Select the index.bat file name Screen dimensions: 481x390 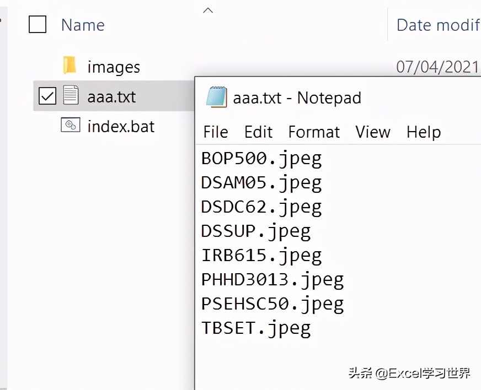(121, 126)
